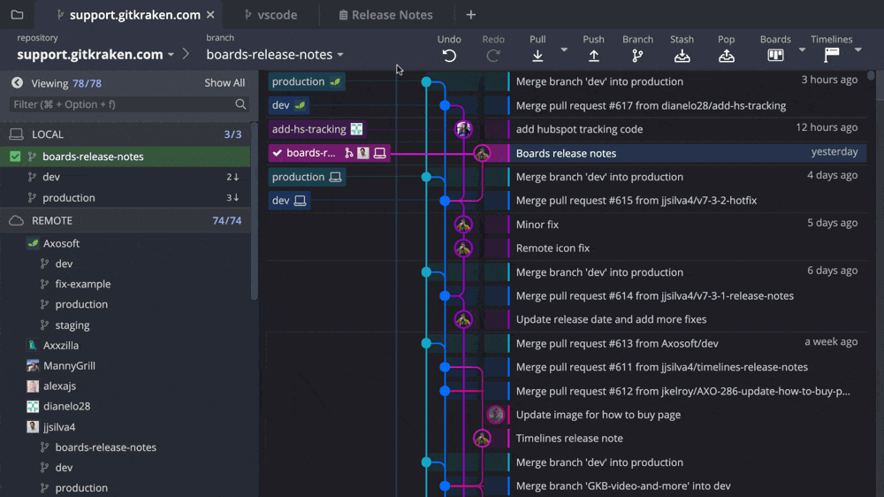Image resolution: width=884 pixels, height=497 pixels.
Task: Click commit avatar for 'Remote icon fix'
Action: click(x=463, y=248)
